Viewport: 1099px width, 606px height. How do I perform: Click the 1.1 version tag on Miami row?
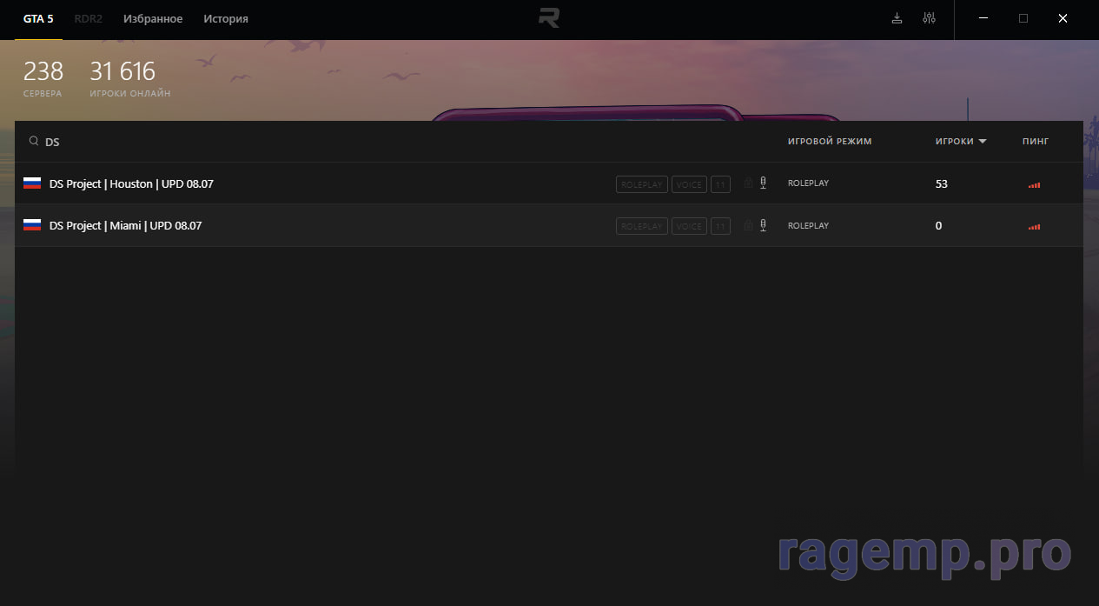click(720, 226)
